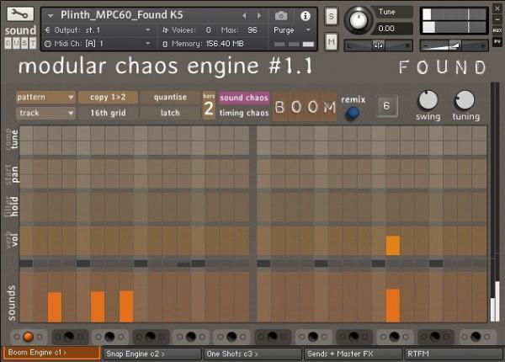Screen dimensions: 505x362
Task: Open the track dropdown
Action: (45, 113)
